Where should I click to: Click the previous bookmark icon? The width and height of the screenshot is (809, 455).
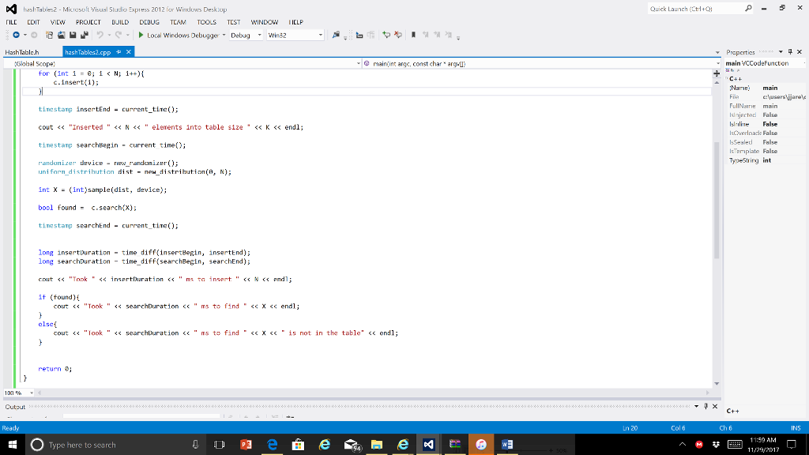pos(425,35)
